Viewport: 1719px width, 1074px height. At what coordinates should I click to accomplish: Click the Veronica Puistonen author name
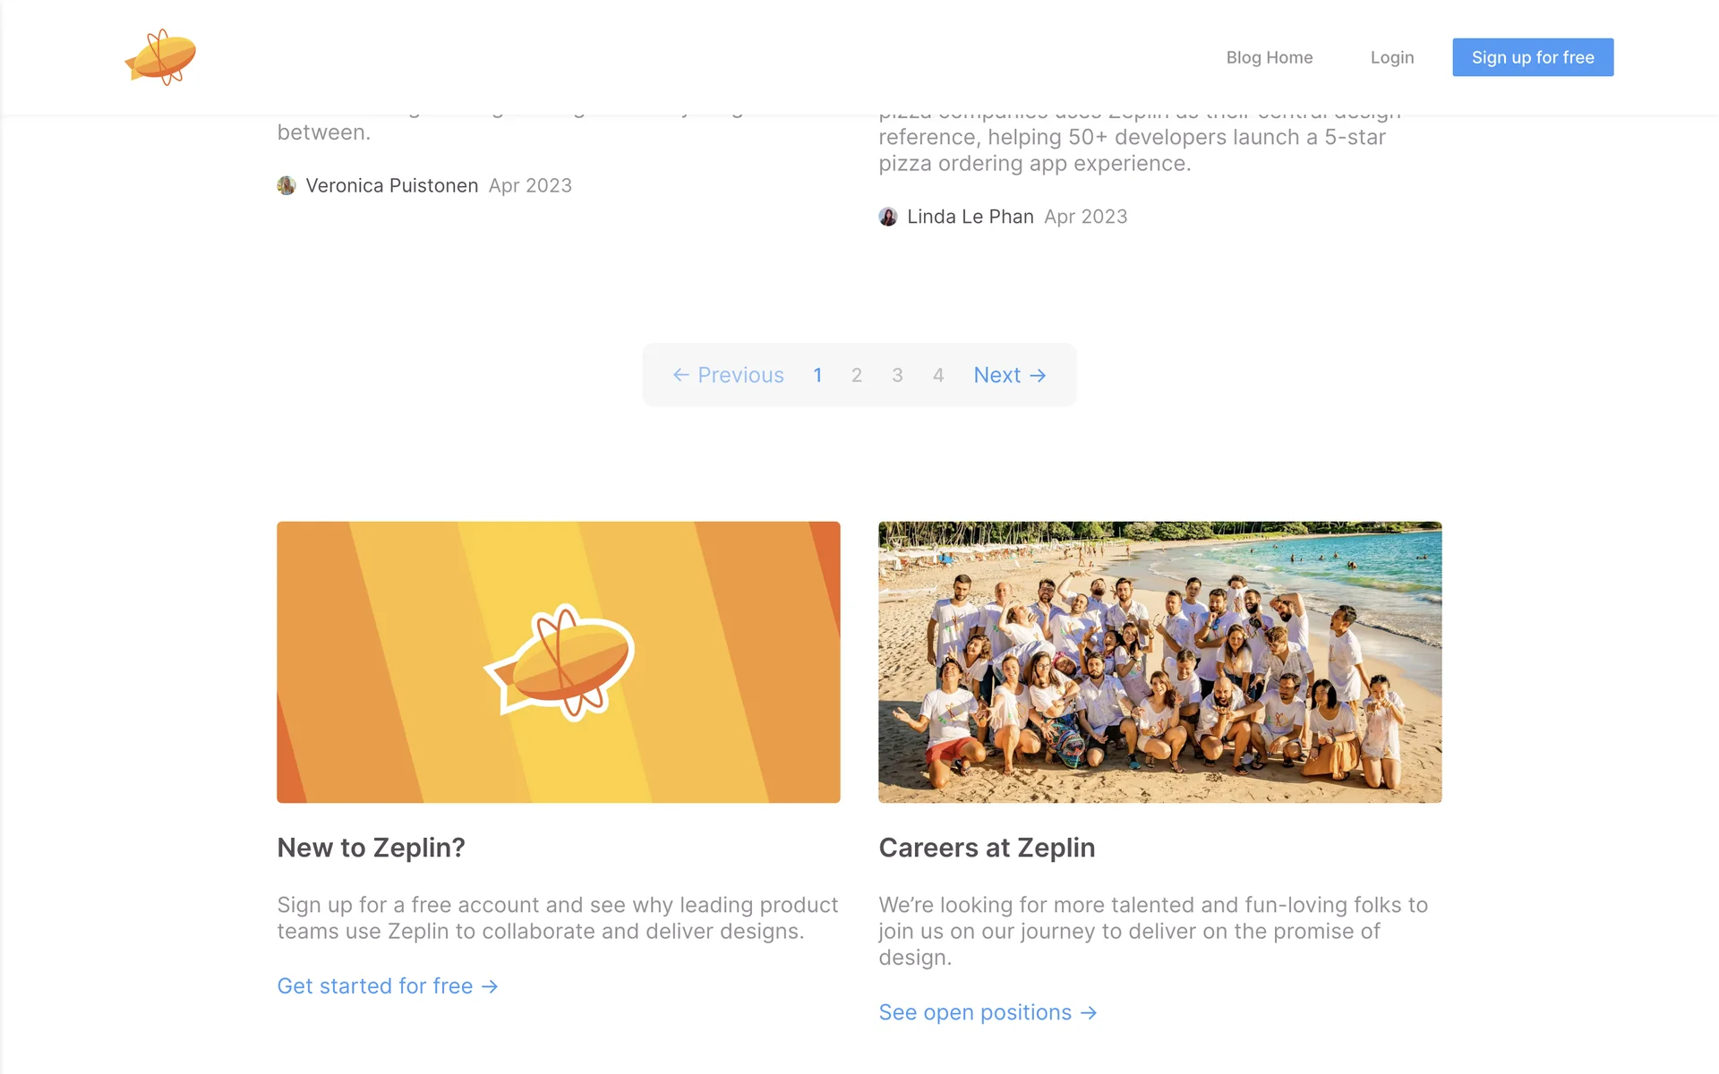(392, 185)
